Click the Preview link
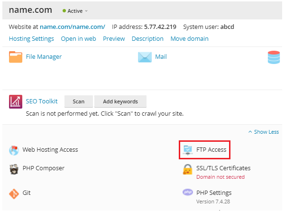Viewport: 285px width, 211px height. pyautogui.click(x=114, y=39)
